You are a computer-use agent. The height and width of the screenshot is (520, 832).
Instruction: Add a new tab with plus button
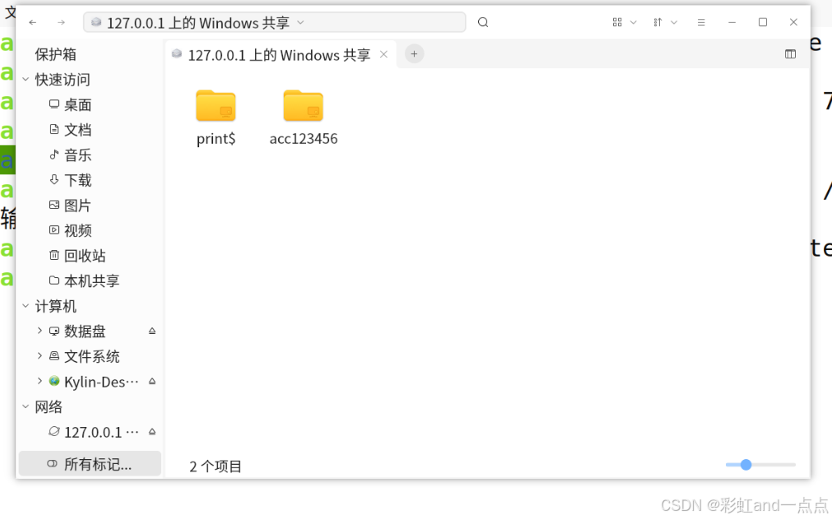coord(415,54)
